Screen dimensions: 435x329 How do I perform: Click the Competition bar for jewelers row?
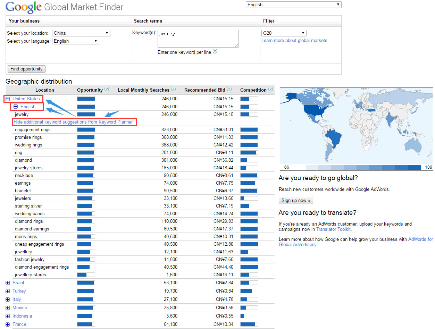pos(249,198)
